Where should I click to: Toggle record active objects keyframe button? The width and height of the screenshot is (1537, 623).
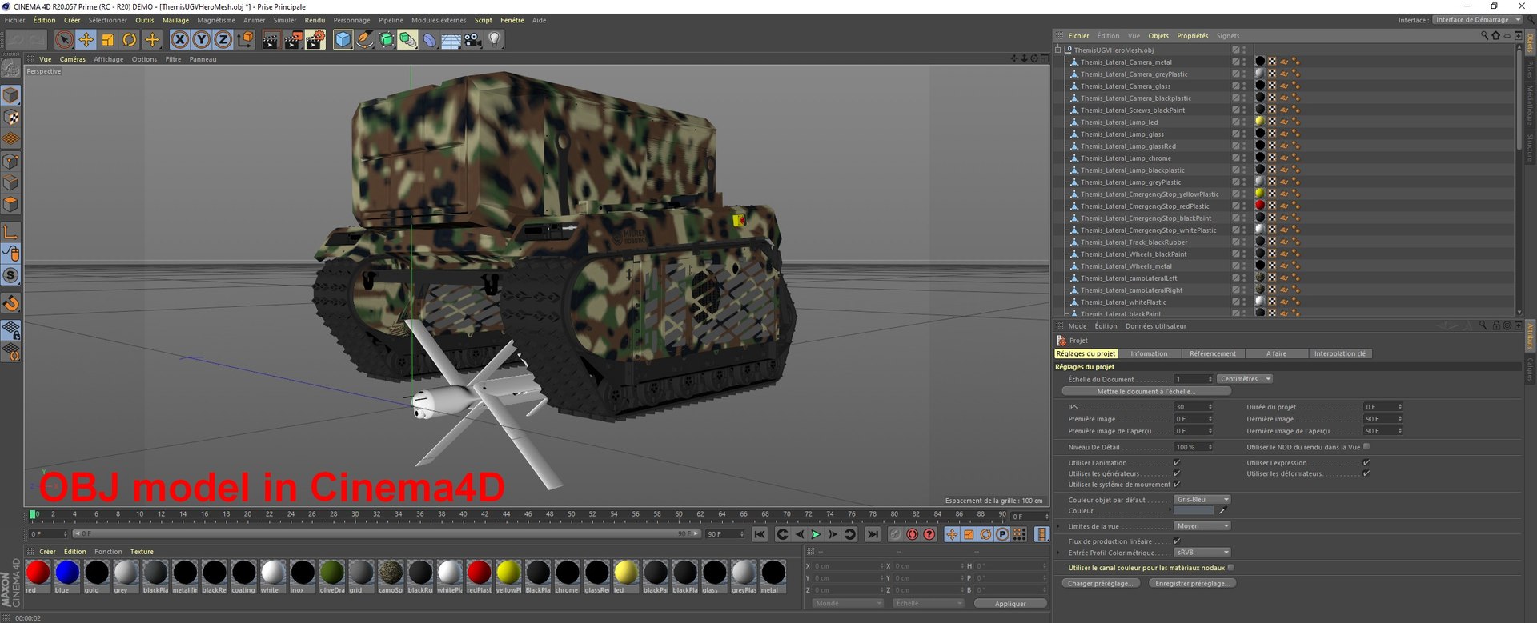pyautogui.click(x=895, y=534)
